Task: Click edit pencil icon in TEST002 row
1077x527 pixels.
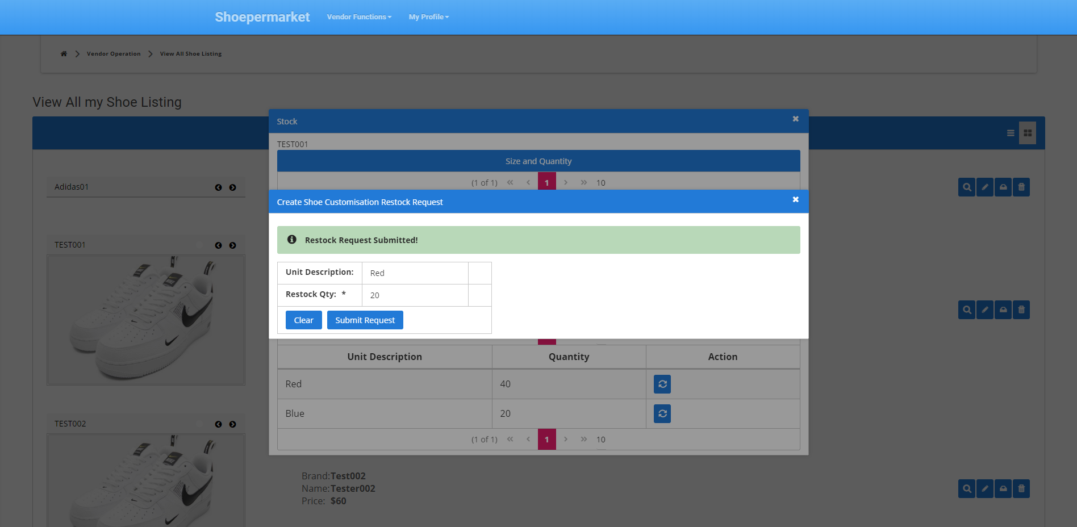Action: pos(985,488)
